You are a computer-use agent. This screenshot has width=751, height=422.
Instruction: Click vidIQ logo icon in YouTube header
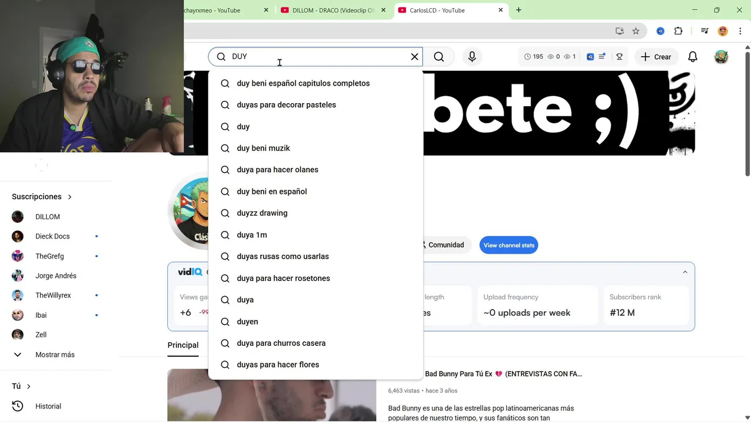tap(590, 57)
